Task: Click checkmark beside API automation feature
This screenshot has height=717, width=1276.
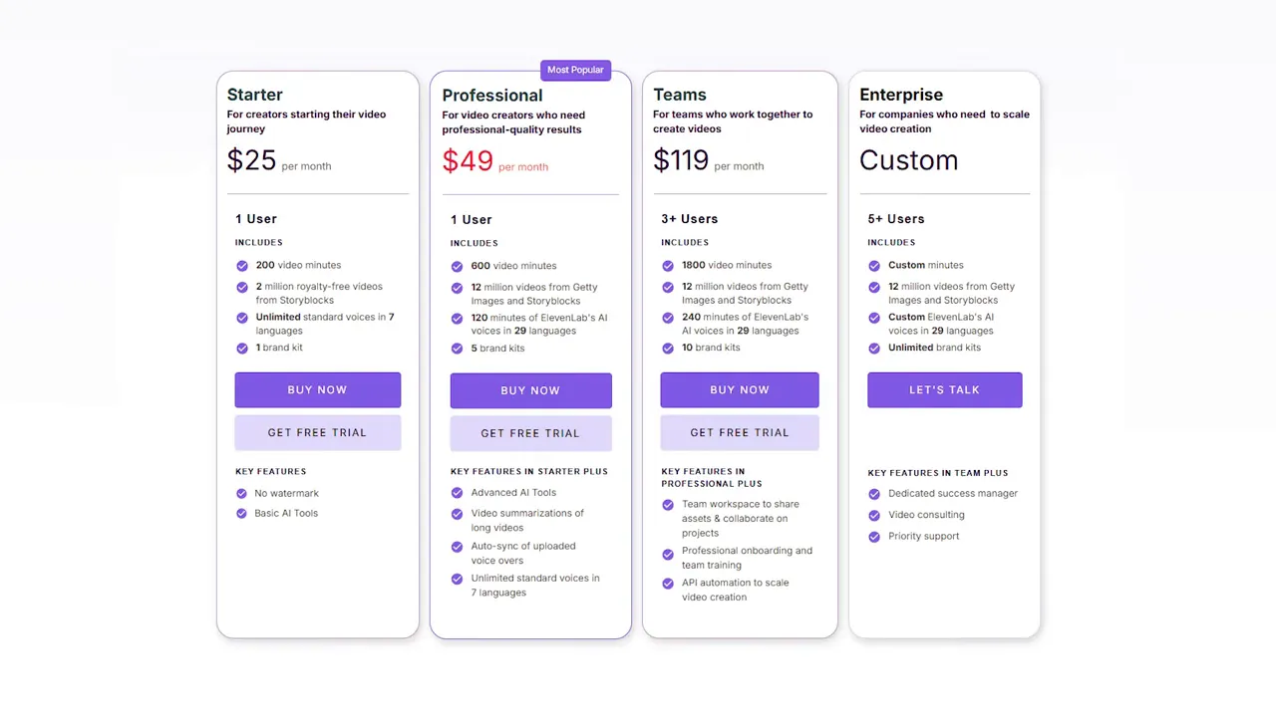Action: 668,584
